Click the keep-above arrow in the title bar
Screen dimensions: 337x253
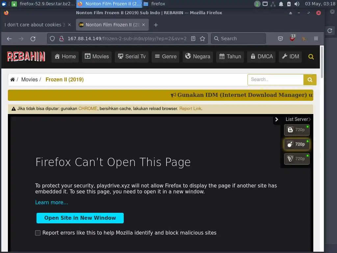[x=291, y=13]
